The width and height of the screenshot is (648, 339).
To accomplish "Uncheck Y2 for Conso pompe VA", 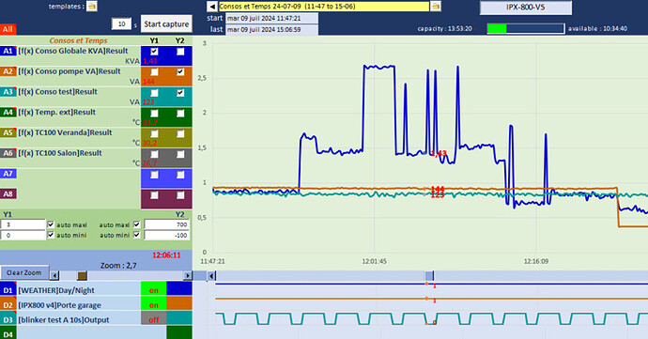I will coord(180,72).
